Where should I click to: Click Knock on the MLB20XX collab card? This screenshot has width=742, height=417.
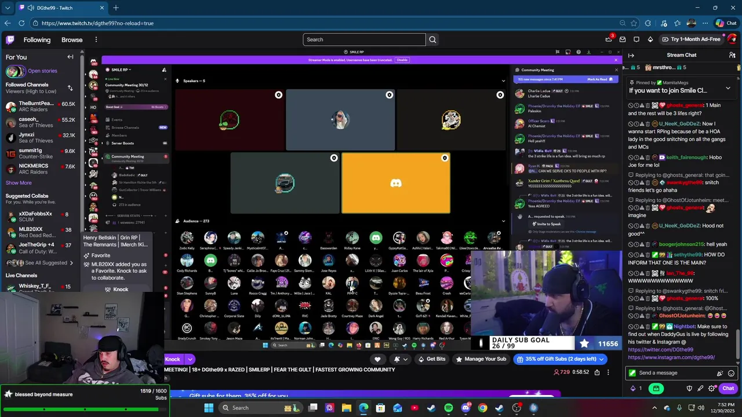pos(117,289)
